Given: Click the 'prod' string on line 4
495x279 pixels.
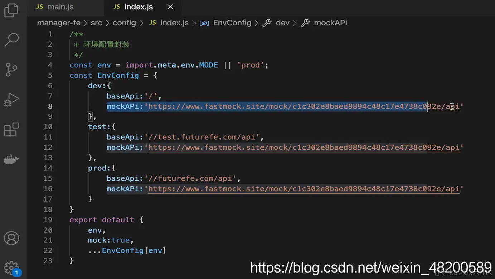Looking at the screenshot, I should pos(251,65).
